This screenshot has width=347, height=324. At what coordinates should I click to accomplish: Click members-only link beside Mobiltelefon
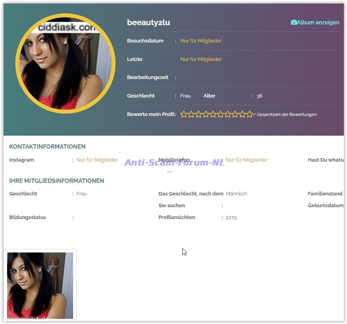pos(246,160)
